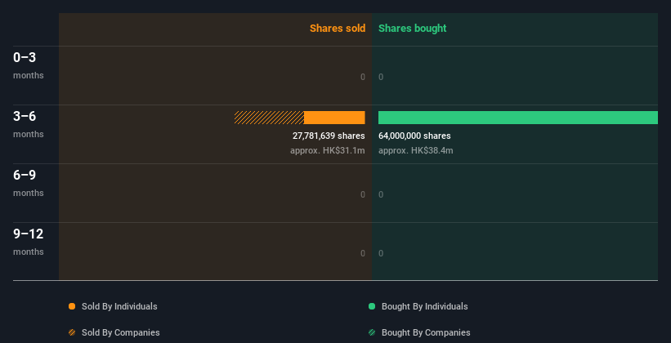This screenshot has height=343, width=671.
Task: Toggle the Sold By Individuals legend label
Action: (x=119, y=306)
